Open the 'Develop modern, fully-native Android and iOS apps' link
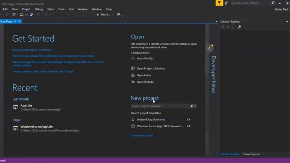Viewport: 290px width, 163px height. pyautogui.click(x=43, y=72)
